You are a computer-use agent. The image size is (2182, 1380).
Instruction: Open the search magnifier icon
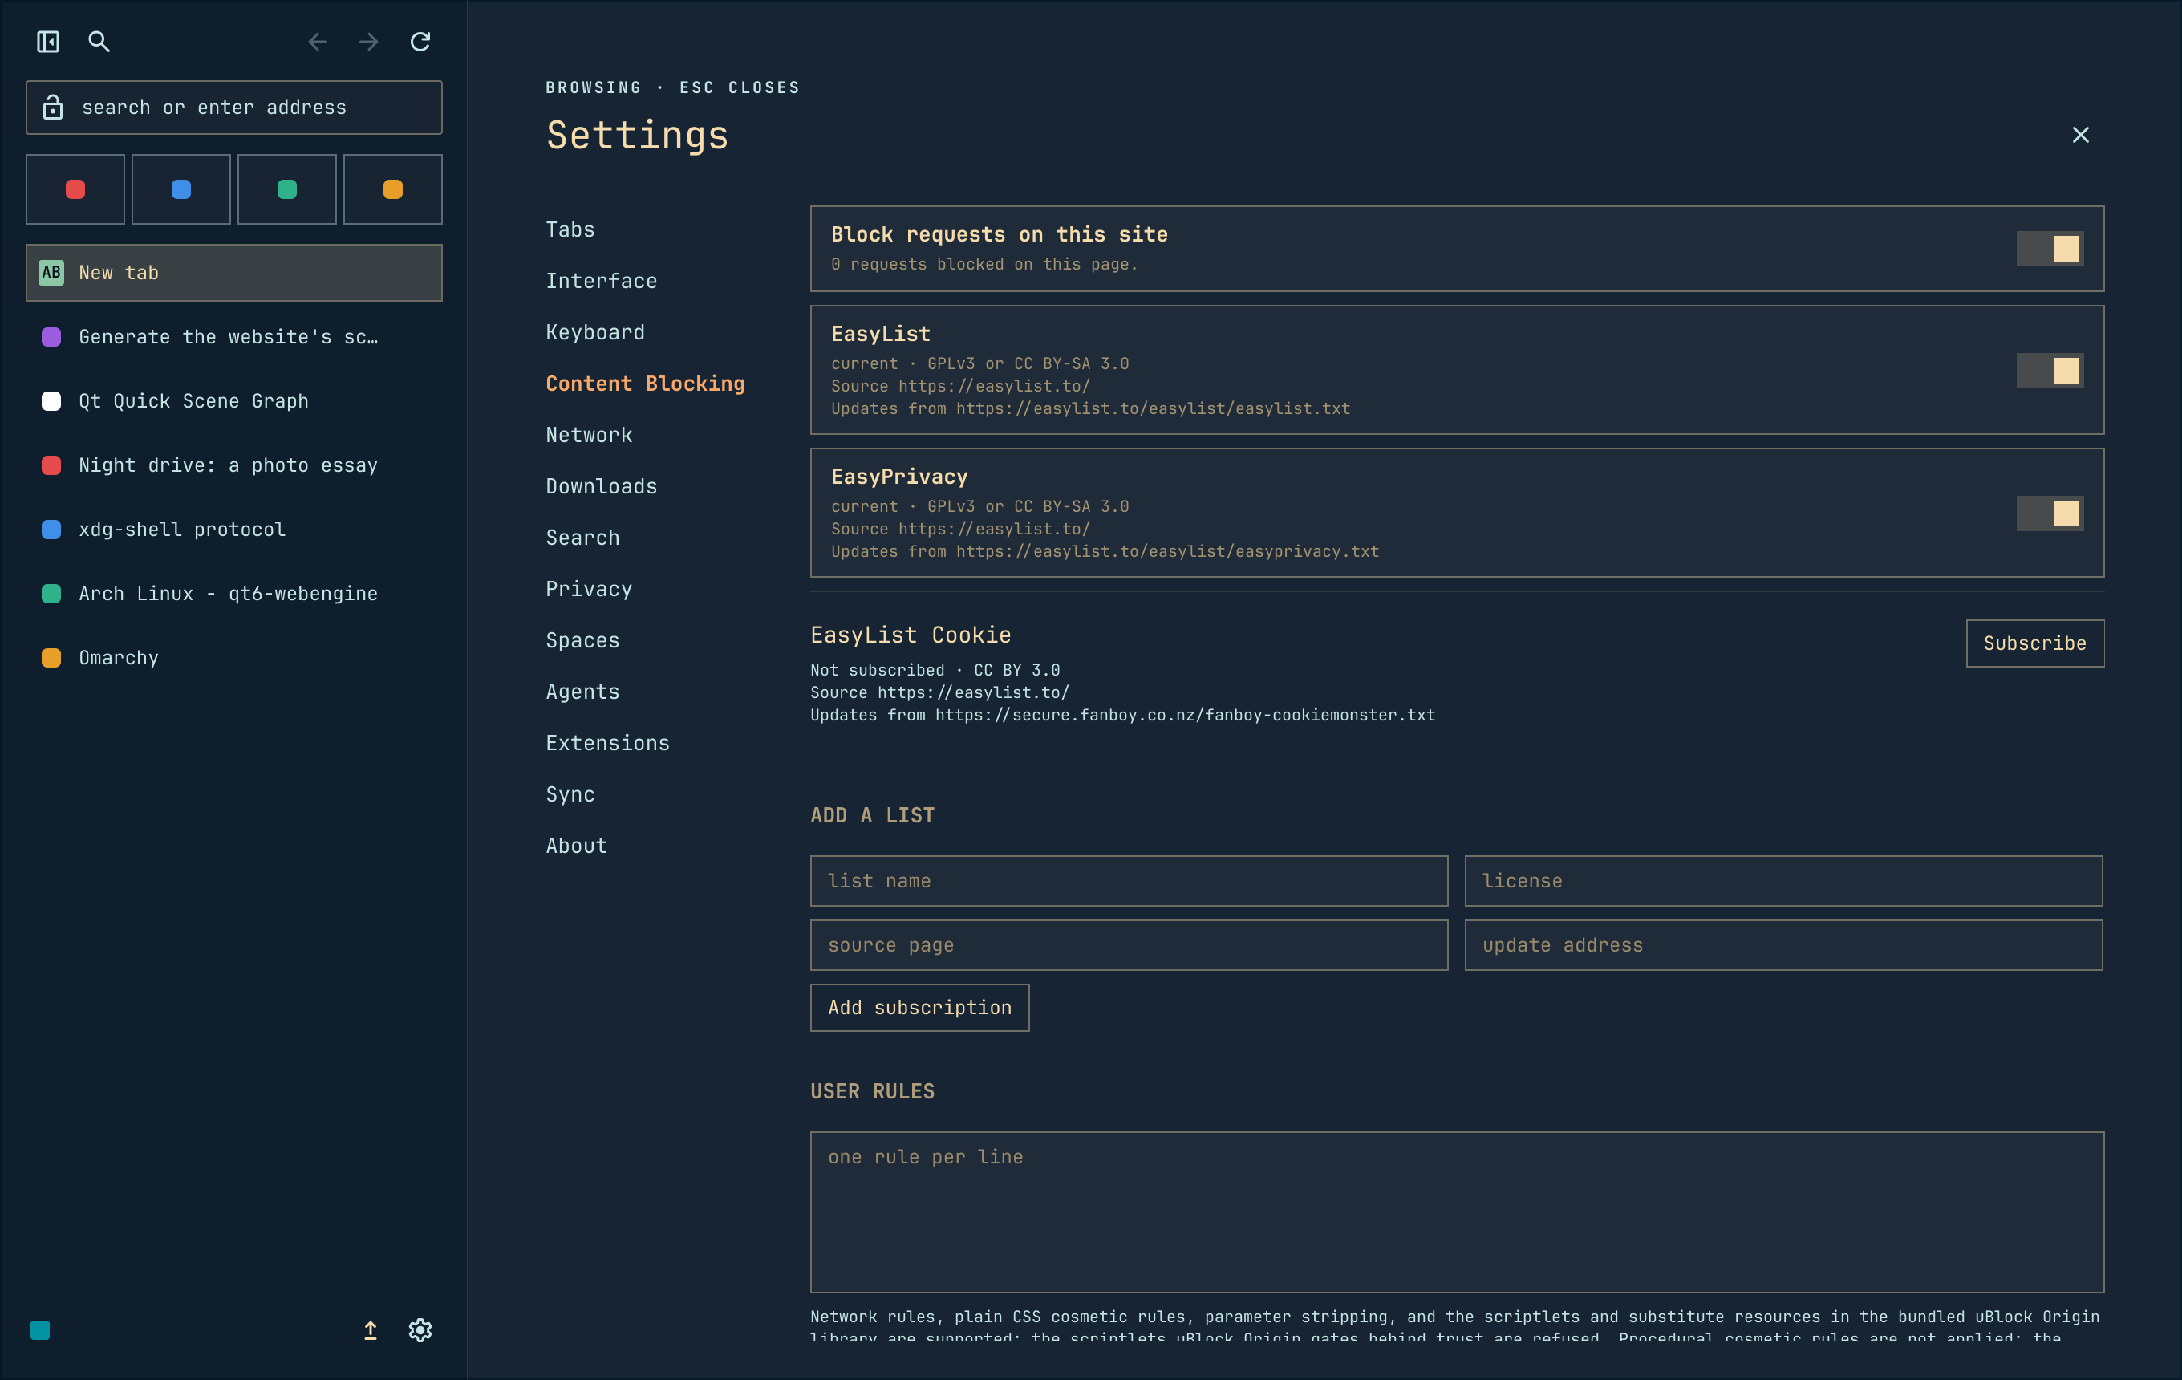99,42
